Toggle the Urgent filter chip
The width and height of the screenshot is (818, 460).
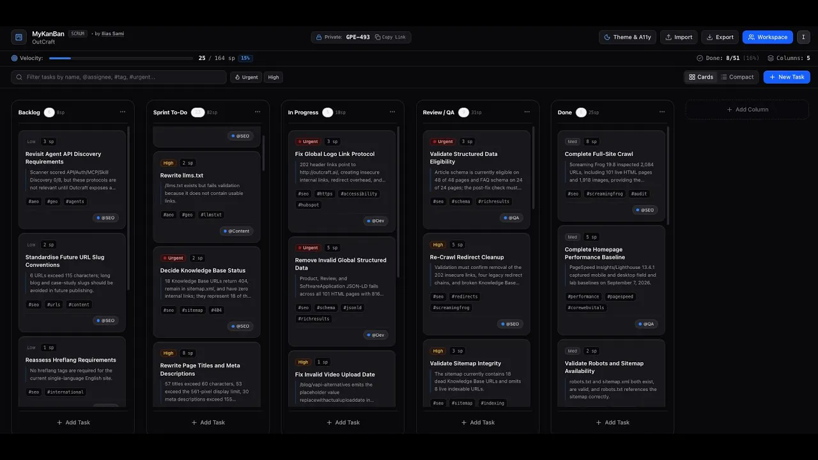pyautogui.click(x=246, y=77)
